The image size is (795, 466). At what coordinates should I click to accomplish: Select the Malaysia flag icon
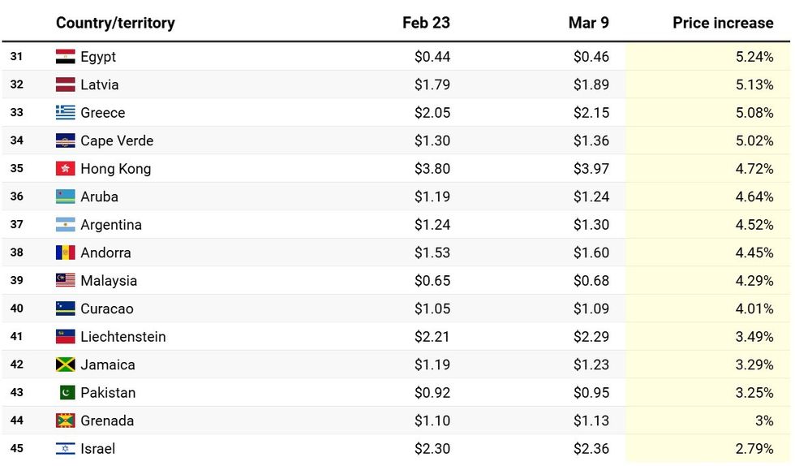click(66, 281)
